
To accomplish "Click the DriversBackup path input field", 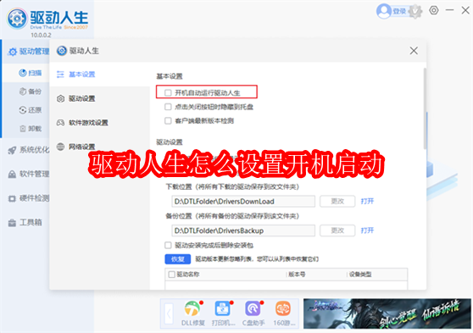I will click(243, 230).
